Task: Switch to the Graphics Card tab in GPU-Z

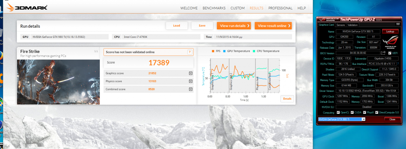Action: [326, 25]
